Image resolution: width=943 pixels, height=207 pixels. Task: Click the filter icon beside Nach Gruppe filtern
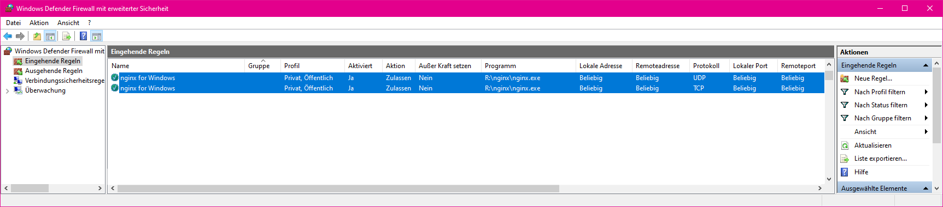845,118
